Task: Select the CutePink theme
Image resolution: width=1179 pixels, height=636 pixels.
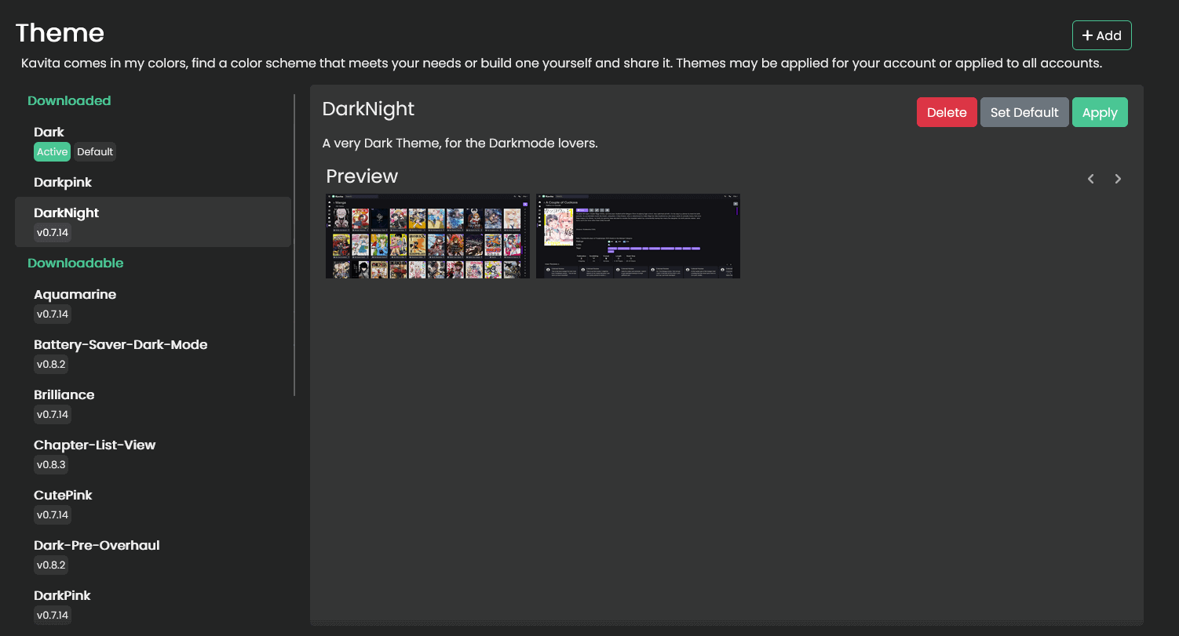Action: (63, 496)
